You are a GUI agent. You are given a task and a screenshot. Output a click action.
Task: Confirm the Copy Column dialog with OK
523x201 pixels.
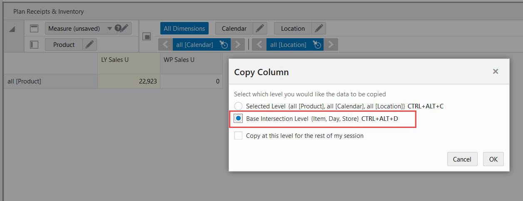[493, 159]
